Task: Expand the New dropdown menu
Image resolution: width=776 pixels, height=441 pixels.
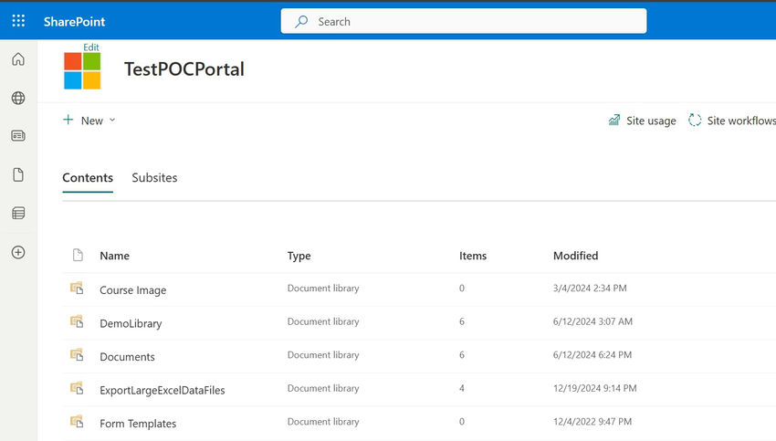Action: coord(89,121)
